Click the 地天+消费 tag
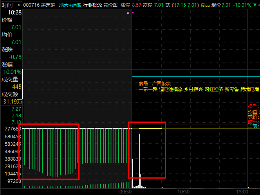 coord(70,5)
